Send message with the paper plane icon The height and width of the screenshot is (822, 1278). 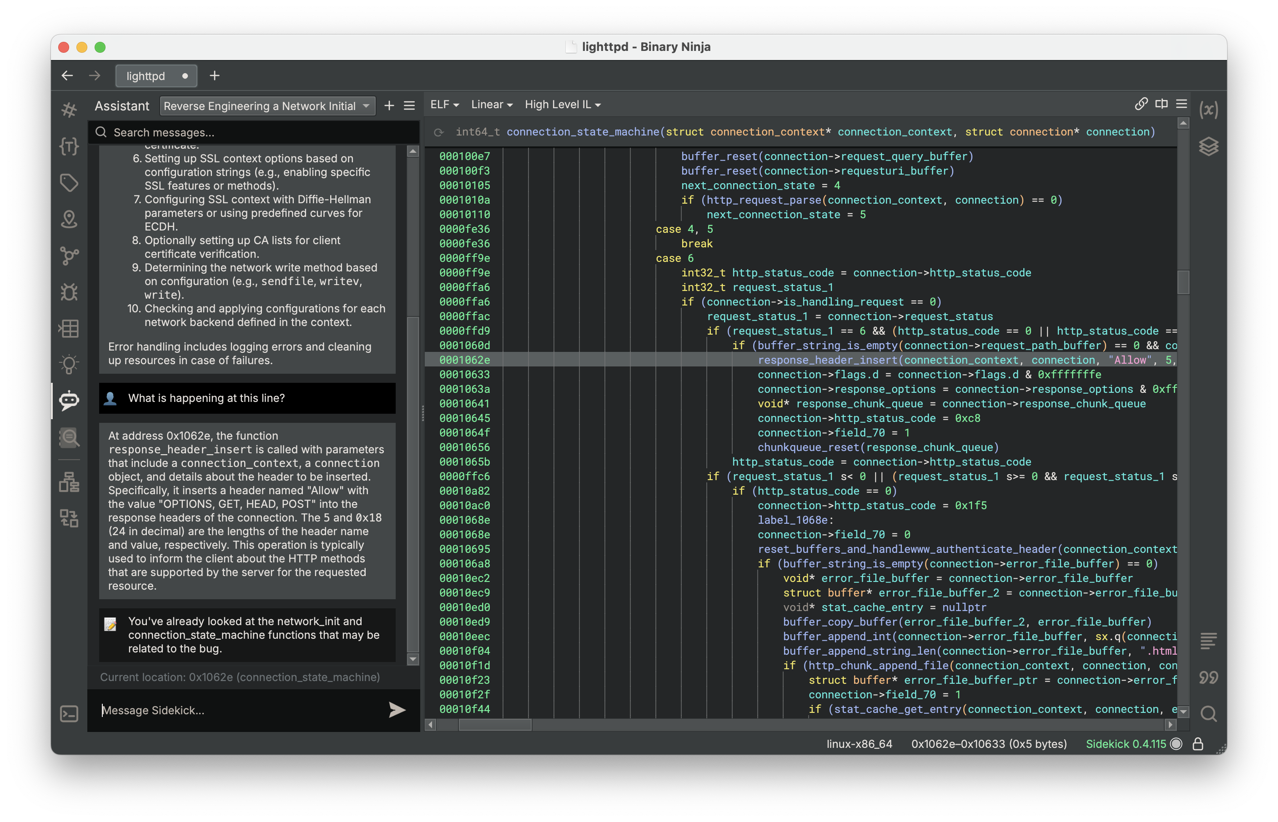pos(397,710)
